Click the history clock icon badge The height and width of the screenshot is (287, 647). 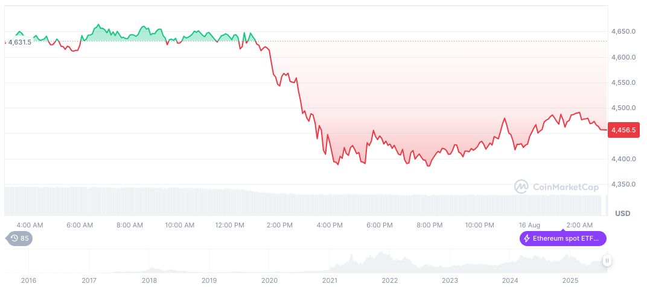pyautogui.click(x=15, y=238)
